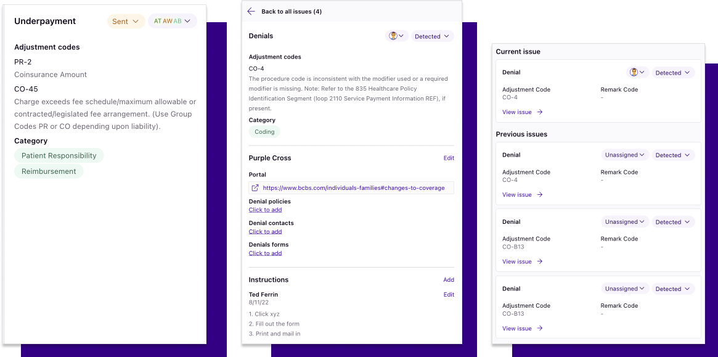The image size is (718, 357).
Task: Click Add in the Instructions section
Action: coord(449,279)
